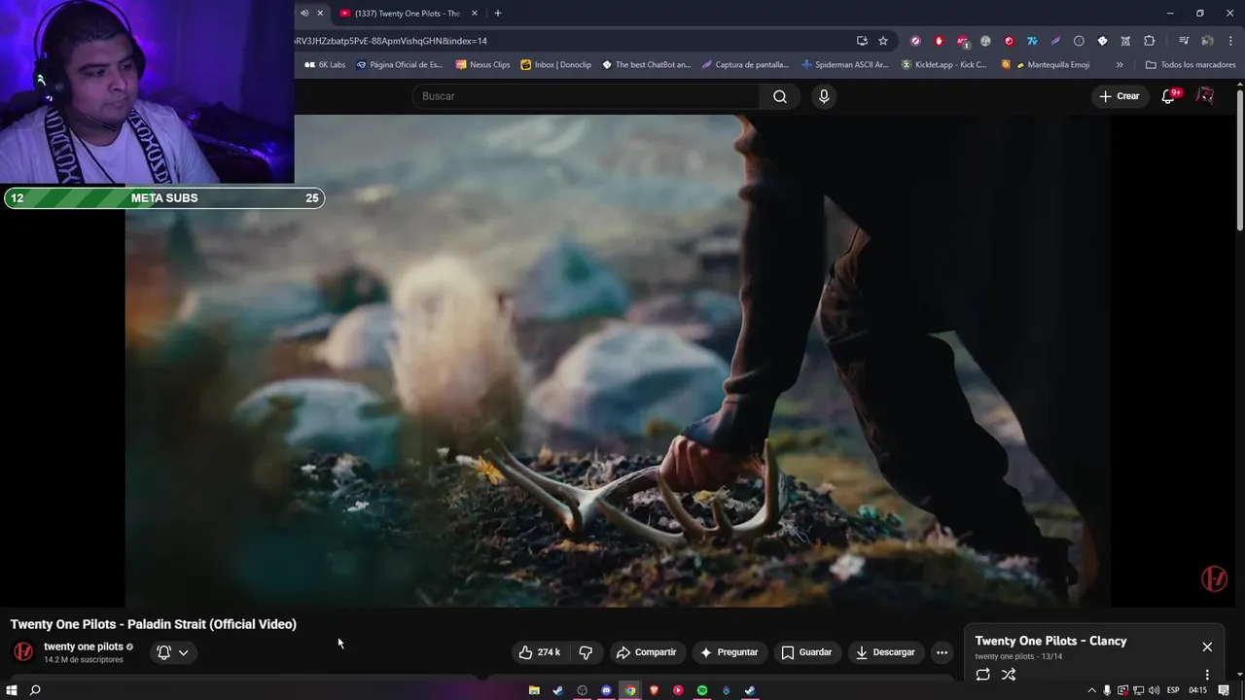
Task: Open Brave browser from the taskbar
Action: pyautogui.click(x=654, y=690)
